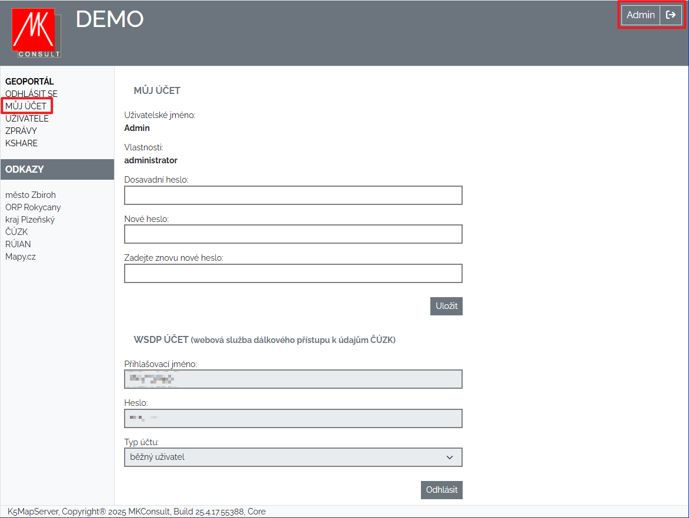Open the GEOPORTÁL menu item
This screenshot has width=689, height=518.
(29, 82)
